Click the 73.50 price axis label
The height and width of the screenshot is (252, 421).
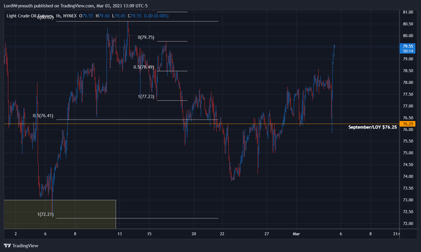tap(408, 188)
